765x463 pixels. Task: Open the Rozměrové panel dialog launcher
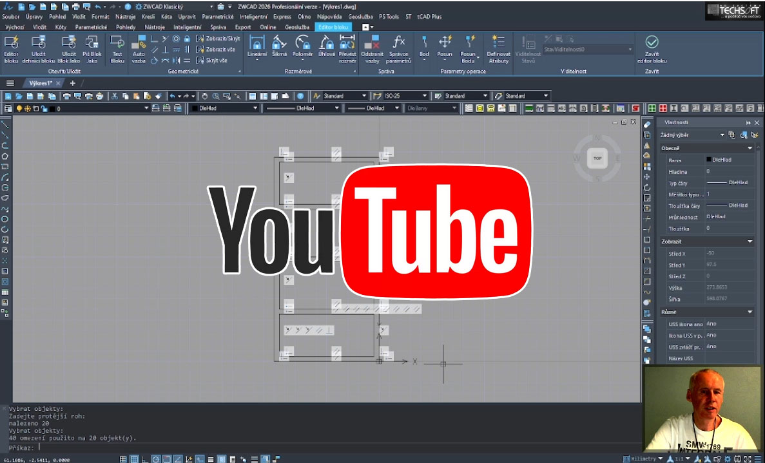354,71
